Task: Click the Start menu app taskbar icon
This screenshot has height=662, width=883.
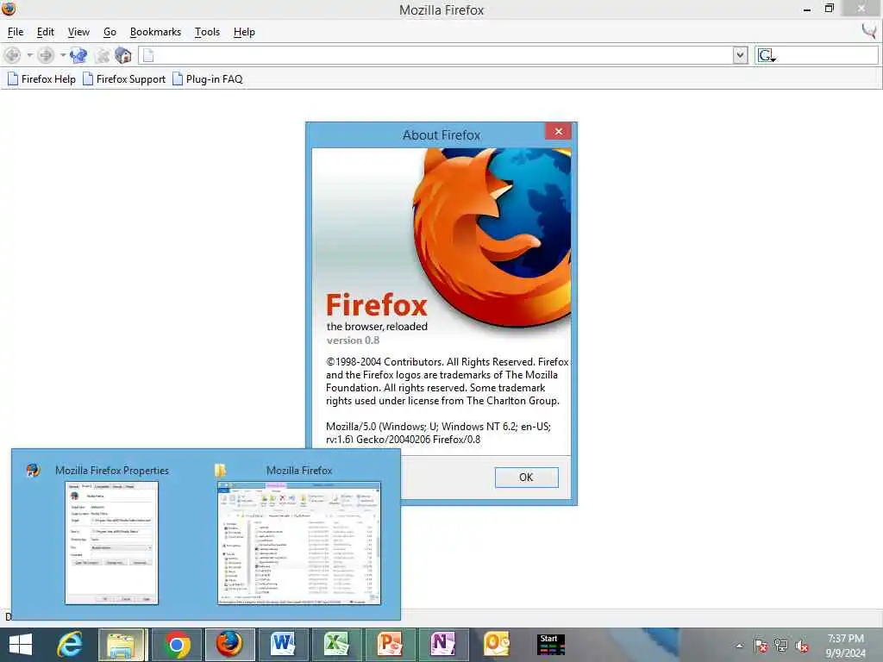Action: point(550,645)
